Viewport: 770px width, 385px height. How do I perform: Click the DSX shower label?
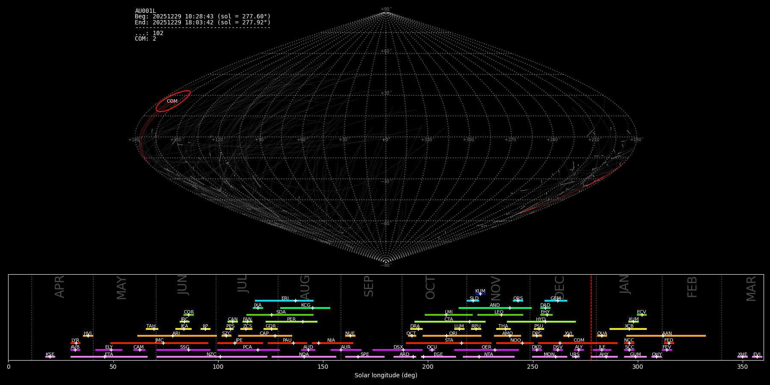point(398,347)
